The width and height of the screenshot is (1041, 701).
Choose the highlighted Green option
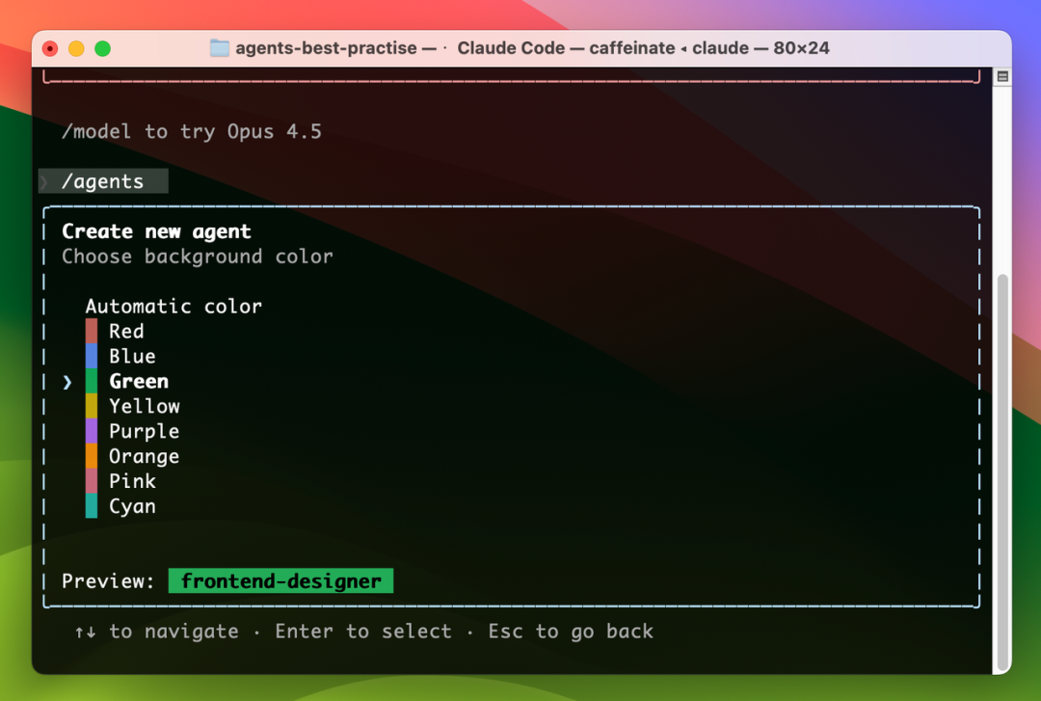tap(139, 382)
